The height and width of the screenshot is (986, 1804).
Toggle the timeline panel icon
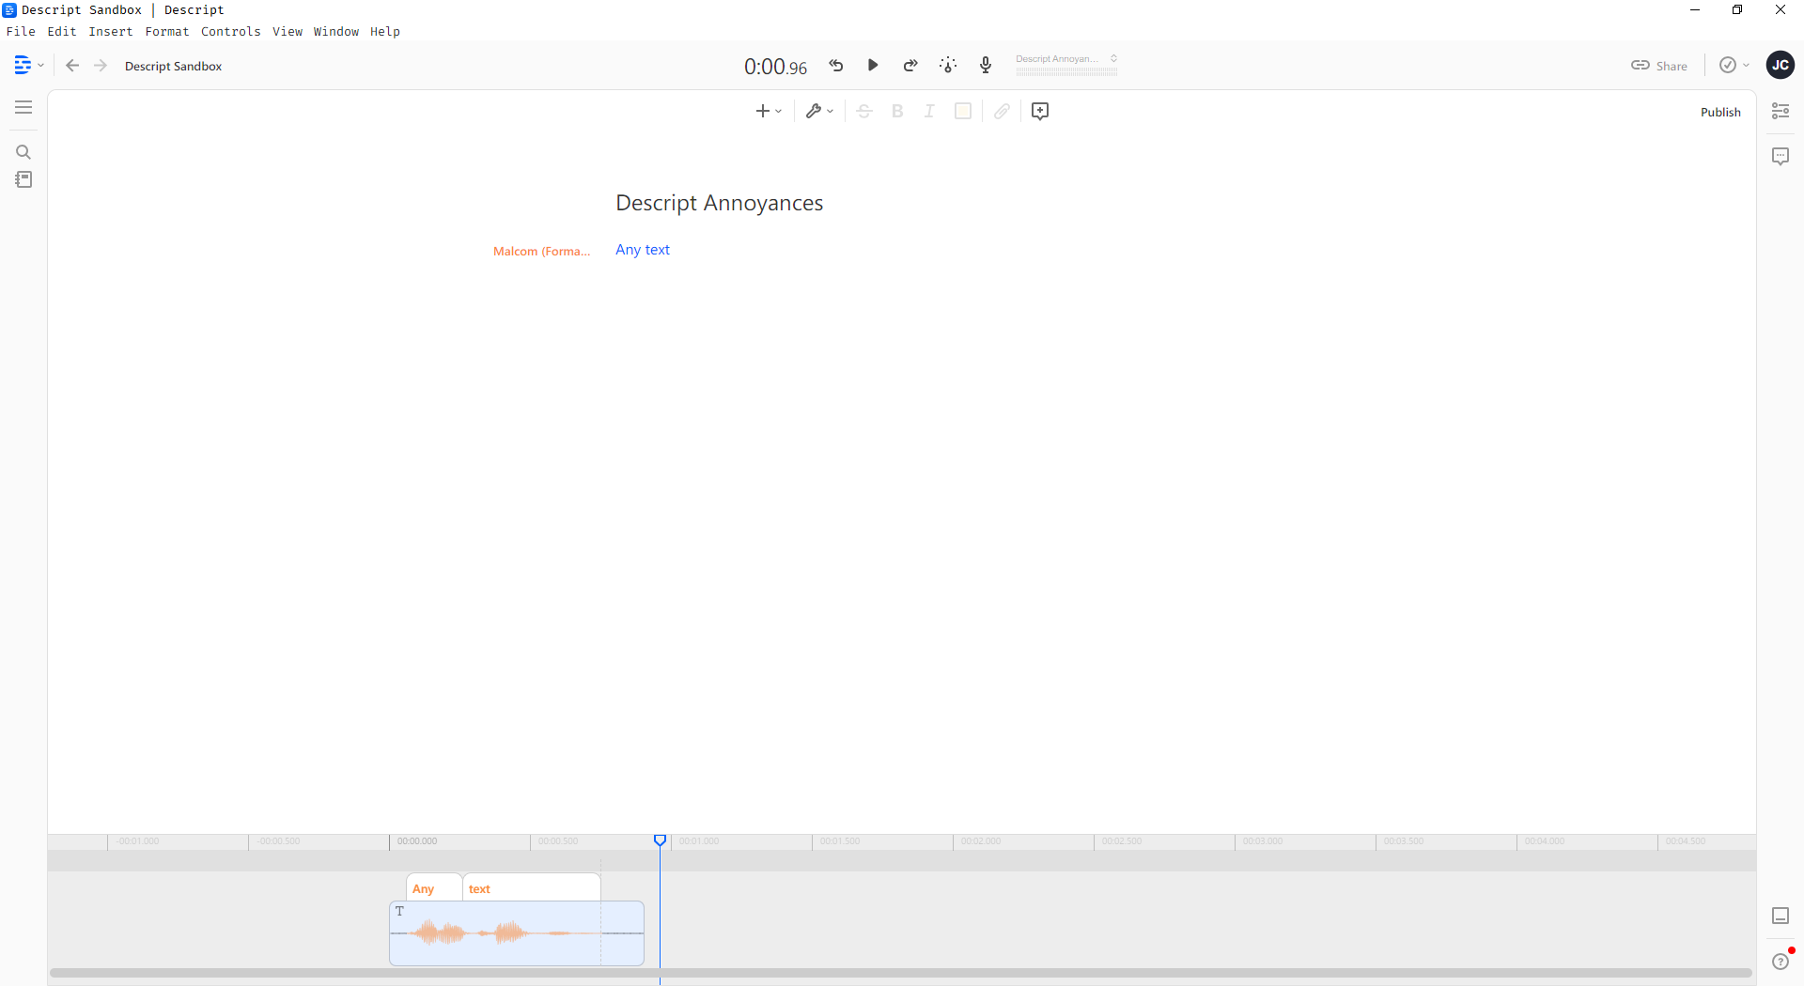coord(1781,916)
